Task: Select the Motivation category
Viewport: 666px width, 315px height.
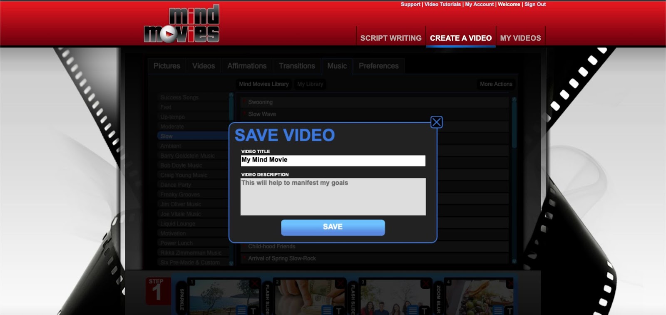Action: pyautogui.click(x=193, y=233)
